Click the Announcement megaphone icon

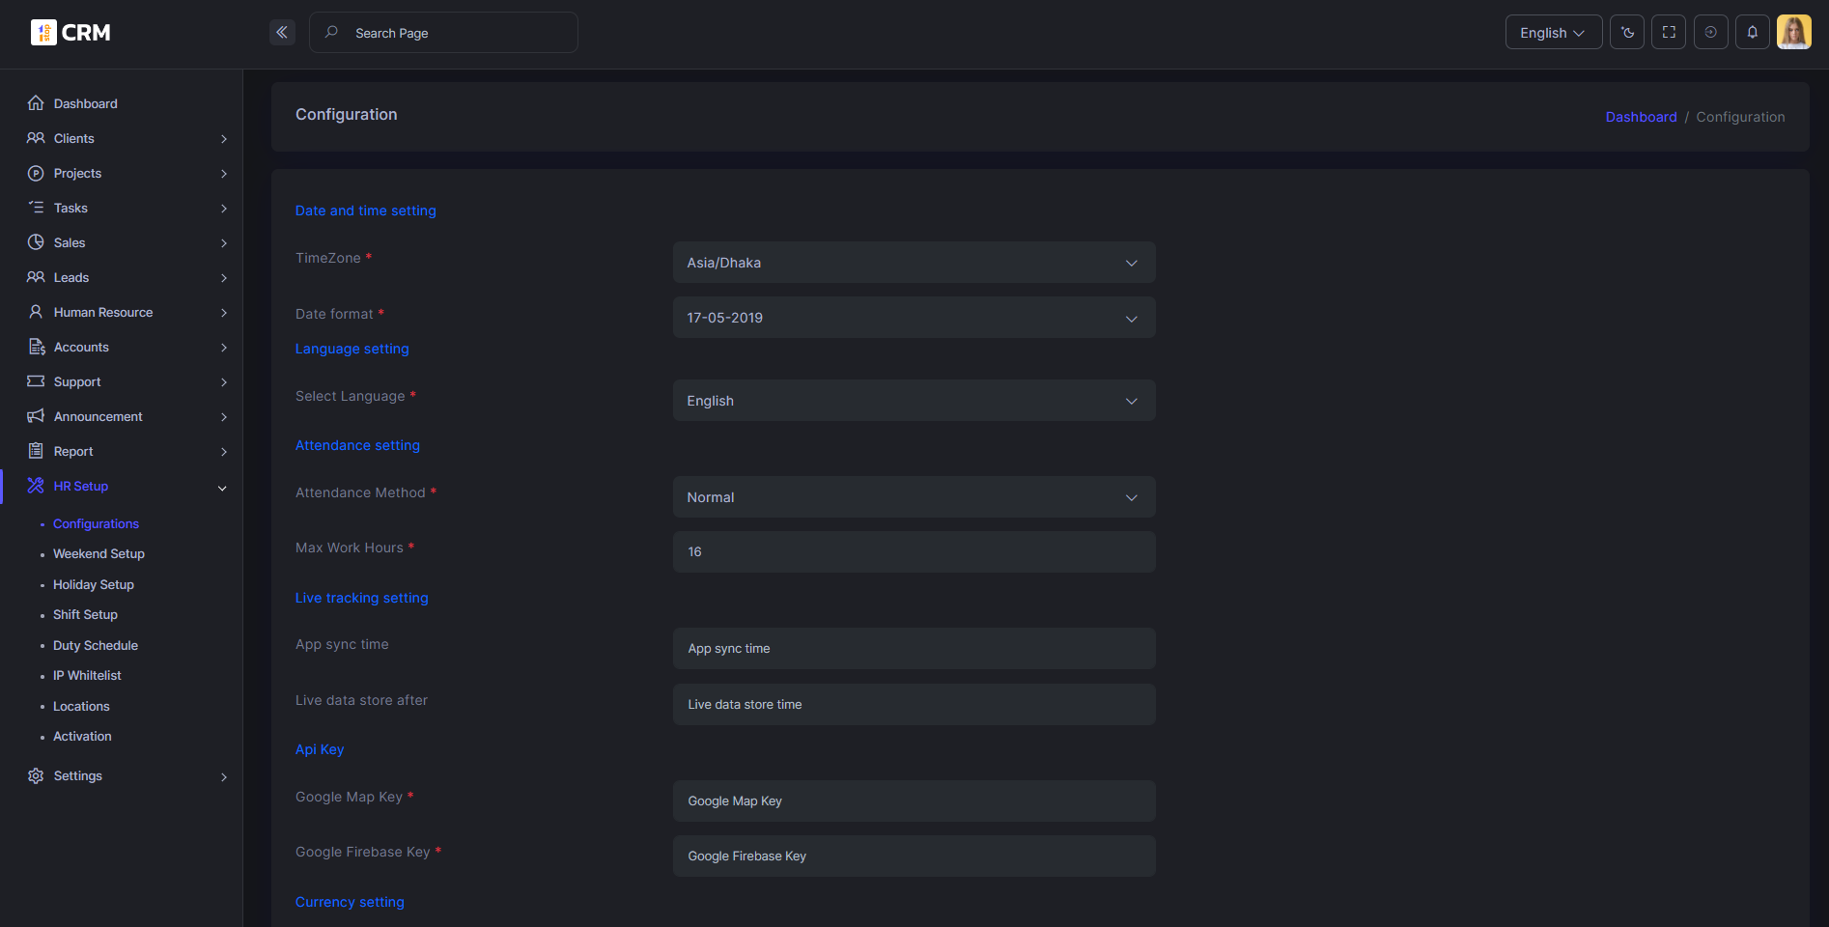(x=36, y=416)
